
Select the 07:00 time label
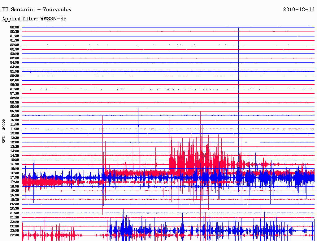coord(15,89)
